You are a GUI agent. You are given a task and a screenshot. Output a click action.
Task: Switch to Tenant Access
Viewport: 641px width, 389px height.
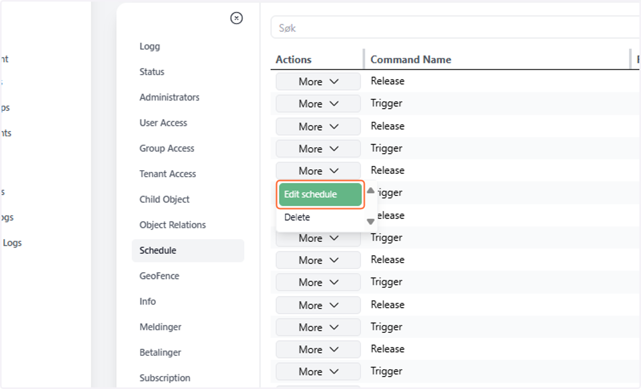(168, 174)
